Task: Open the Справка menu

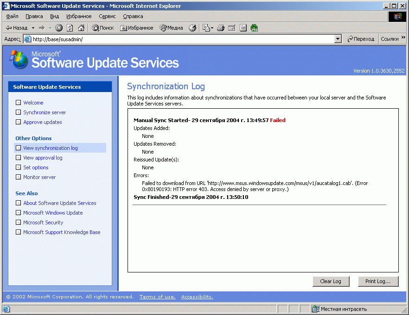Action: [133, 16]
